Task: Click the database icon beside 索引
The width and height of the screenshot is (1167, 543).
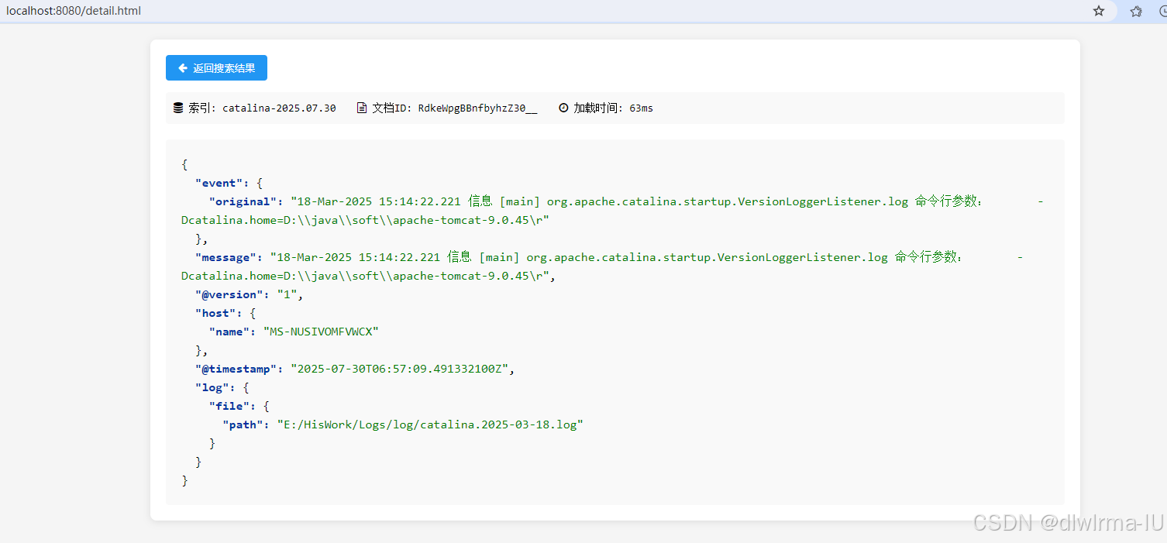Action: (178, 108)
